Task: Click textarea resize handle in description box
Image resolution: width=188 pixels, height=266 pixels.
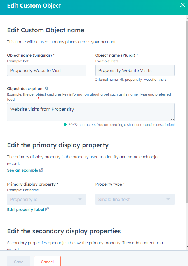Action: 172,119
